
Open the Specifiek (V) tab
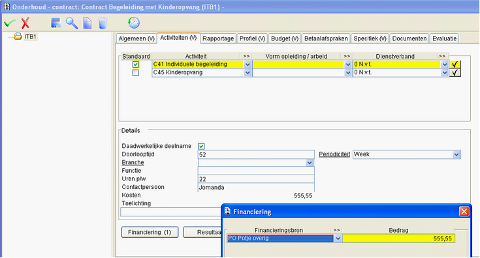pyautogui.click(x=370, y=38)
